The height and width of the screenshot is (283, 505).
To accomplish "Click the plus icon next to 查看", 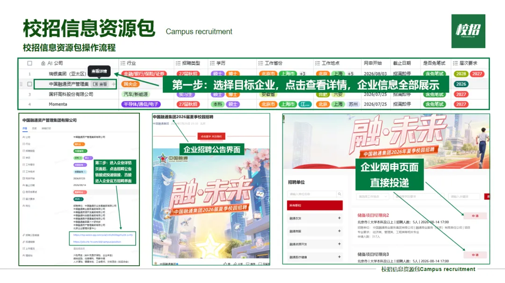I will (x=113, y=84).
